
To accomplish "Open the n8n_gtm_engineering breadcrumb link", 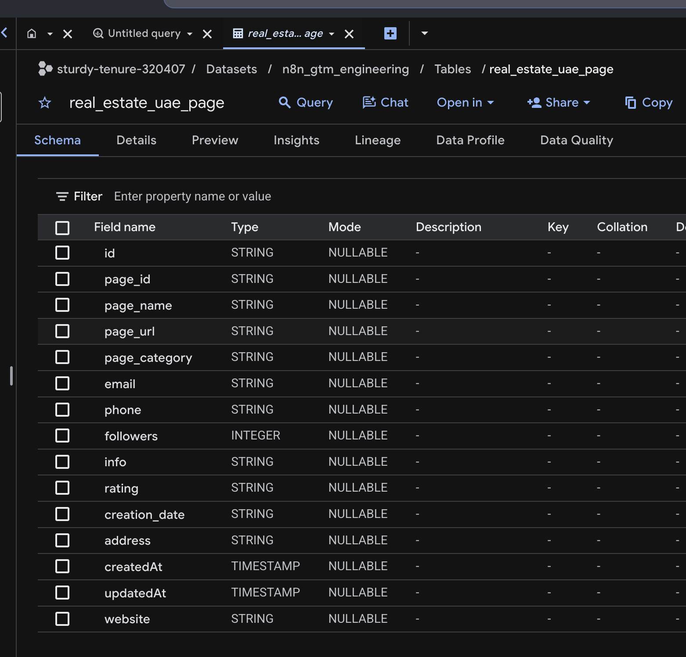I will (x=346, y=69).
